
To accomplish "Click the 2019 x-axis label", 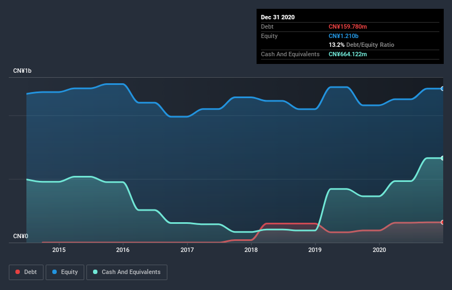I will tap(315, 250).
